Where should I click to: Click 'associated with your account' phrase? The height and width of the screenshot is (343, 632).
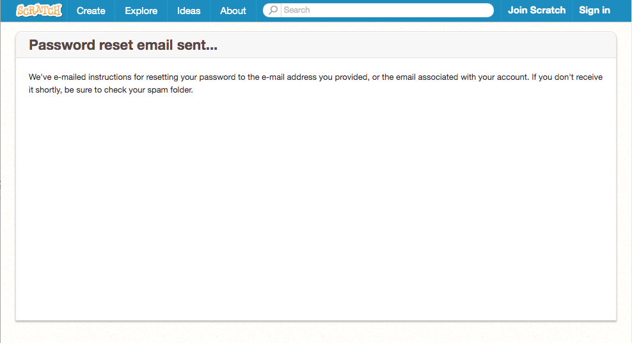click(x=473, y=77)
